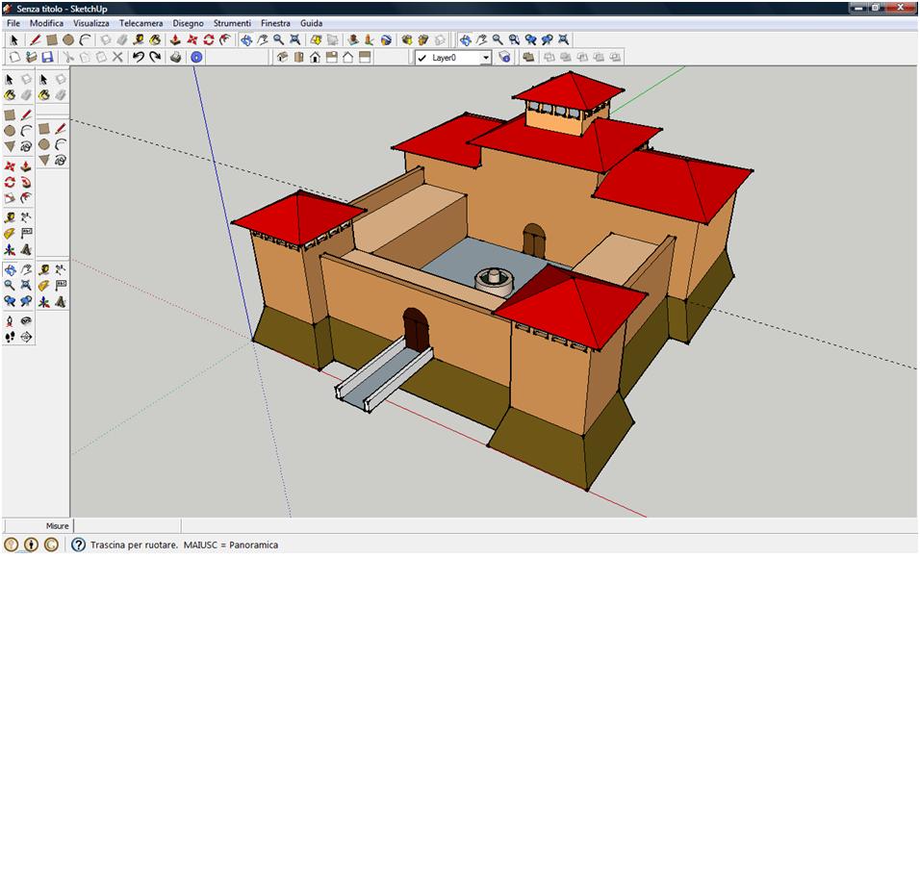This screenshot has height=887, width=920.
Task: Select the Look Around eye tool
Action: [x=26, y=321]
